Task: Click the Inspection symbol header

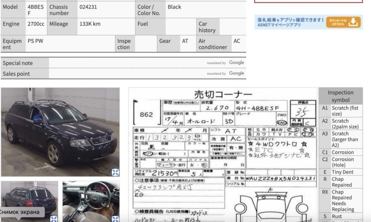Action: coord(340,96)
